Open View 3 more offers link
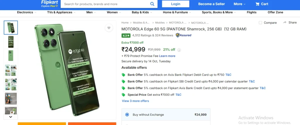The image size is (300, 125). click(135, 101)
